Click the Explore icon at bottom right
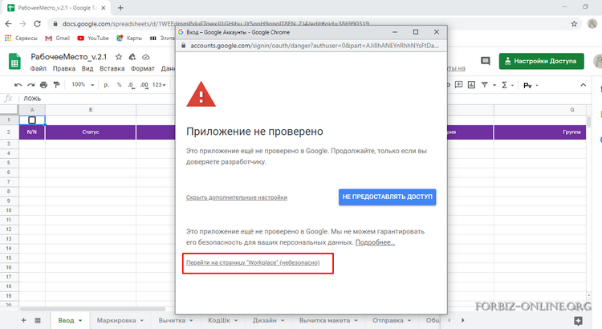Viewport: 602px width, 329px height. click(x=578, y=321)
